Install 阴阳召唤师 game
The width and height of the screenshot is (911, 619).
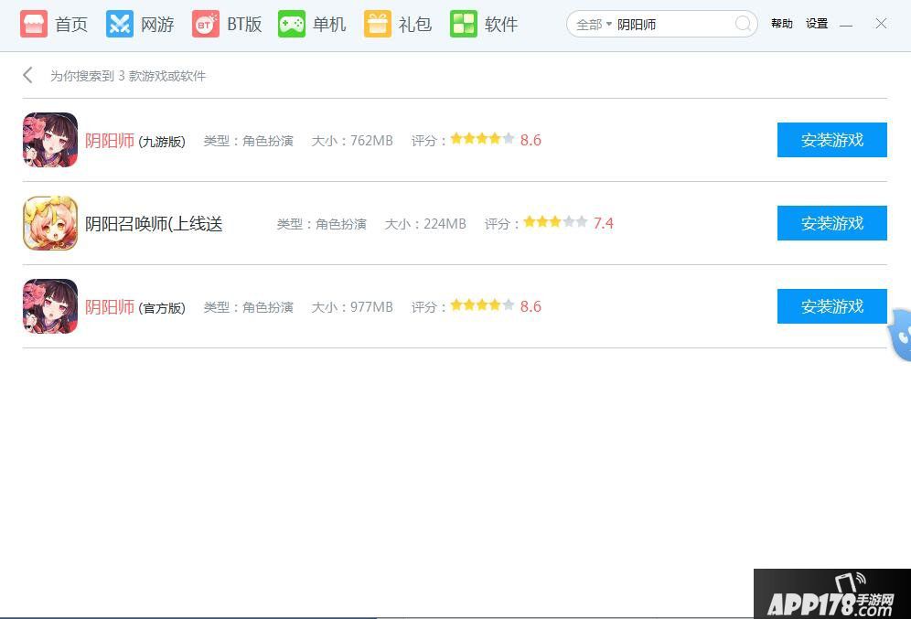(x=831, y=223)
